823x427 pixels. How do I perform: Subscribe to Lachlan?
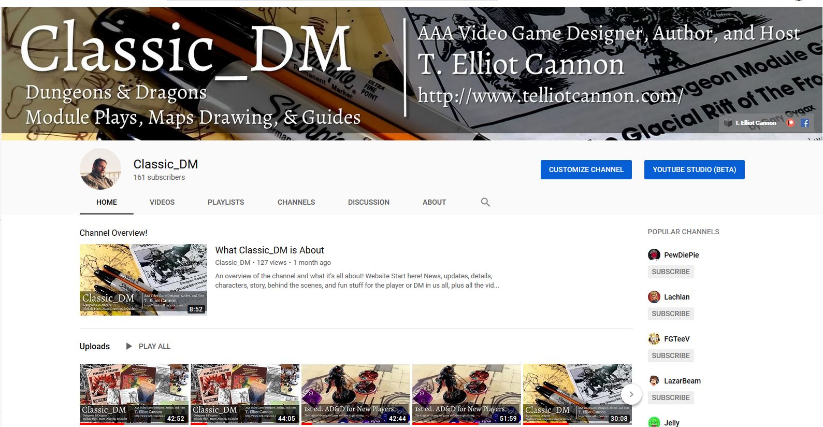(671, 314)
